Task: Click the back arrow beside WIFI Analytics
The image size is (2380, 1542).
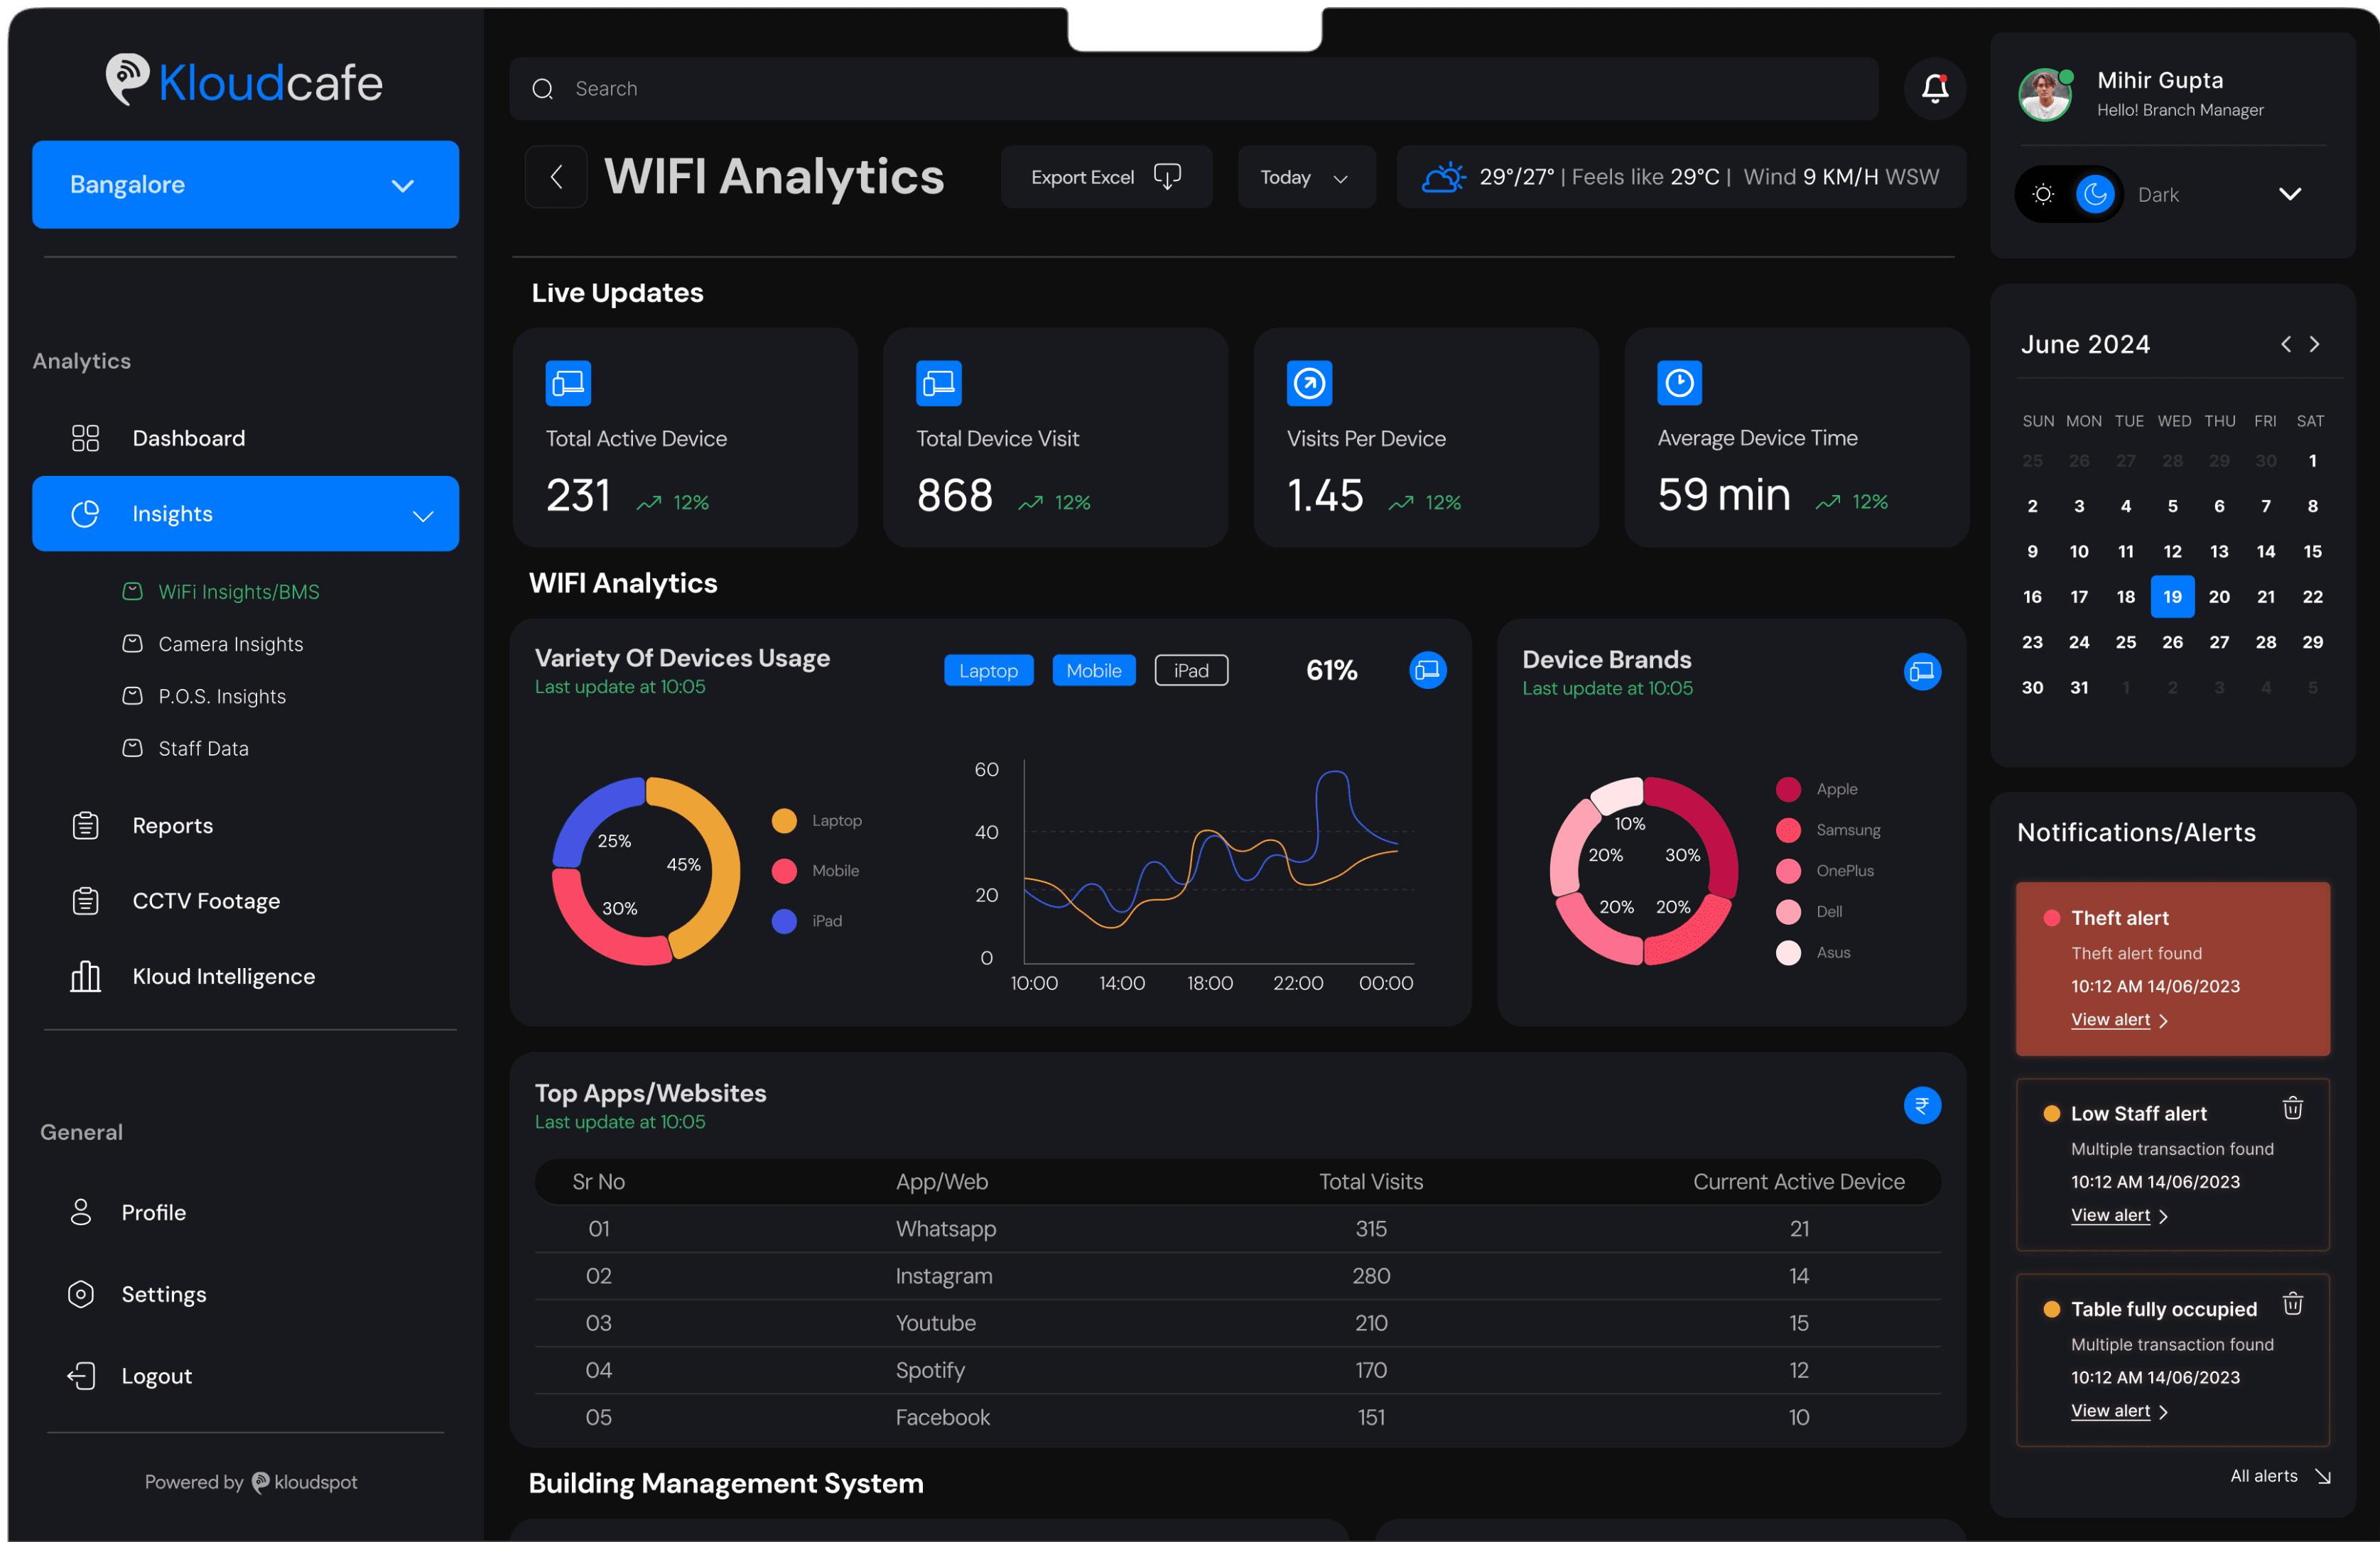Action: (x=556, y=177)
